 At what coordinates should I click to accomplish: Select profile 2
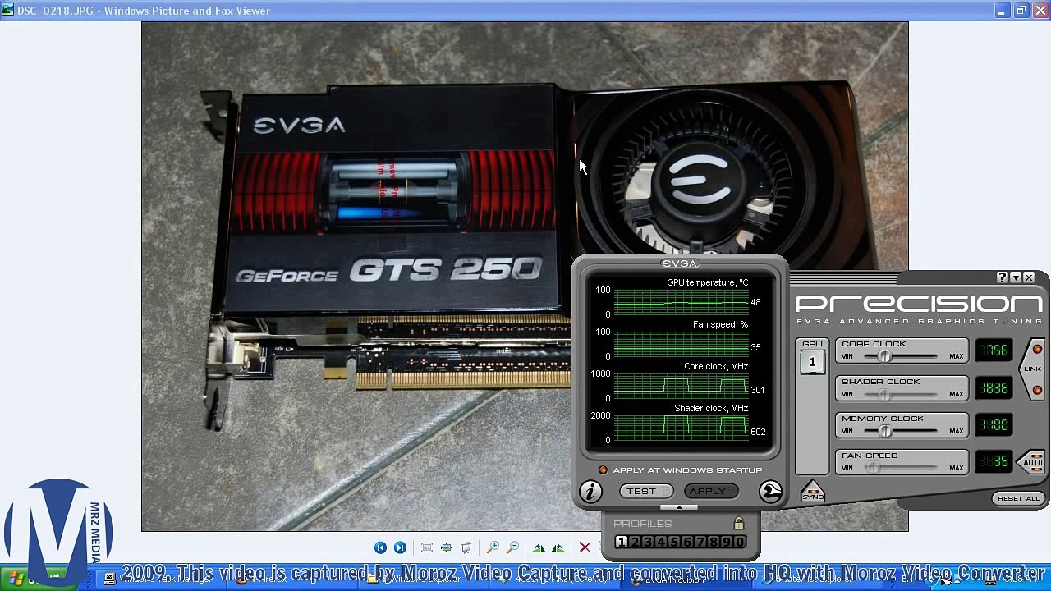pyautogui.click(x=635, y=542)
